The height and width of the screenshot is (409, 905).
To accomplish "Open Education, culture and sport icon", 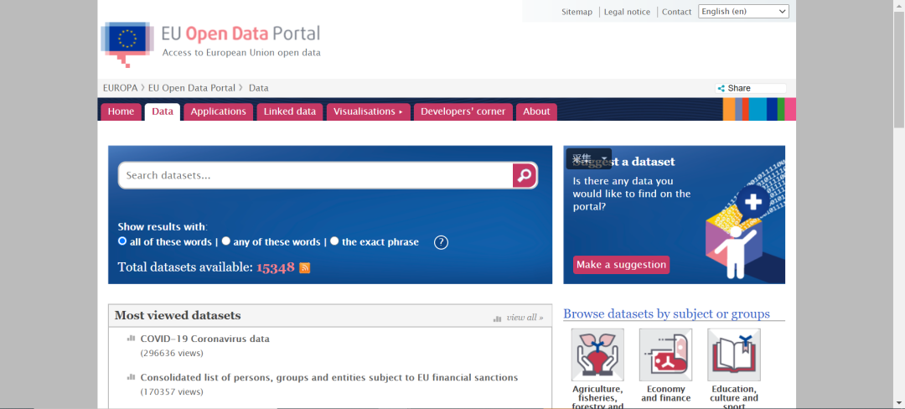I will [x=733, y=355].
